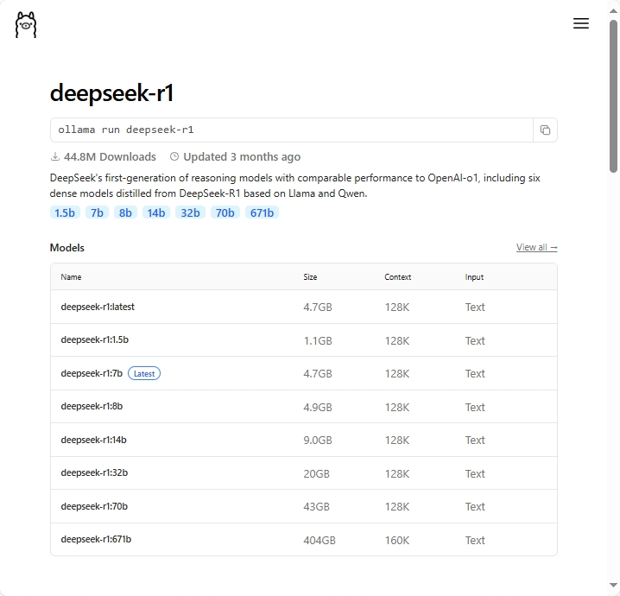
Task: Open the hamburger navigation menu
Action: click(x=581, y=24)
